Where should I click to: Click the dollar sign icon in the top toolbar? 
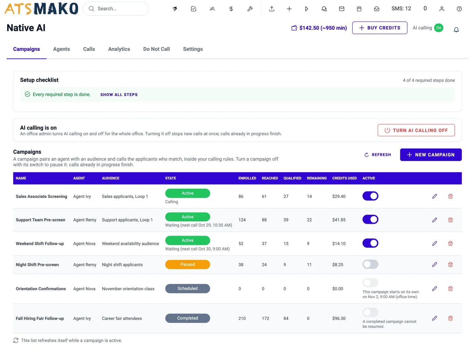click(231, 9)
